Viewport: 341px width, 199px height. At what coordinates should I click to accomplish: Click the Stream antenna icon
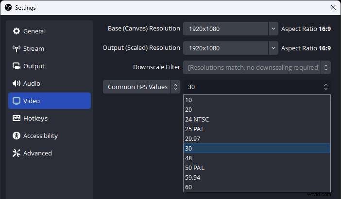pos(16,48)
